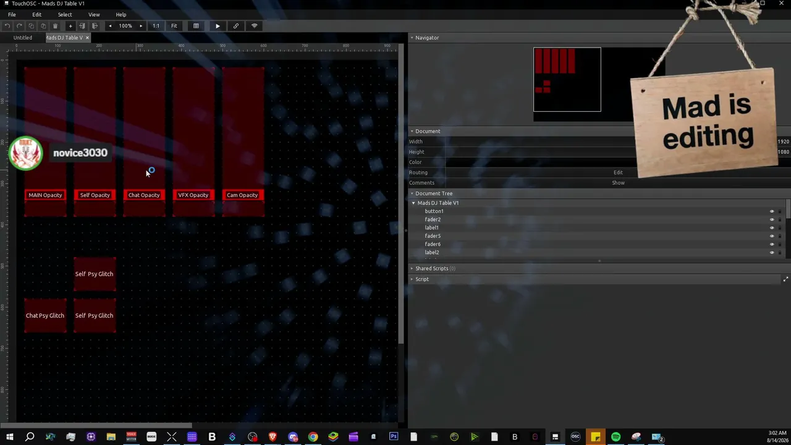791x445 pixels.
Task: Click the Chat Psy Glitch button on canvas
Action: pyautogui.click(x=45, y=316)
